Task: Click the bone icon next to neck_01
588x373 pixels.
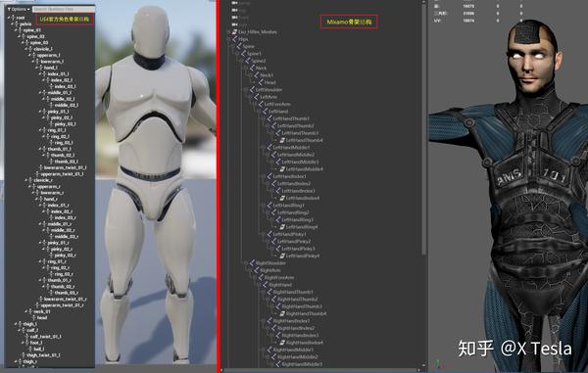Action: click(x=30, y=311)
